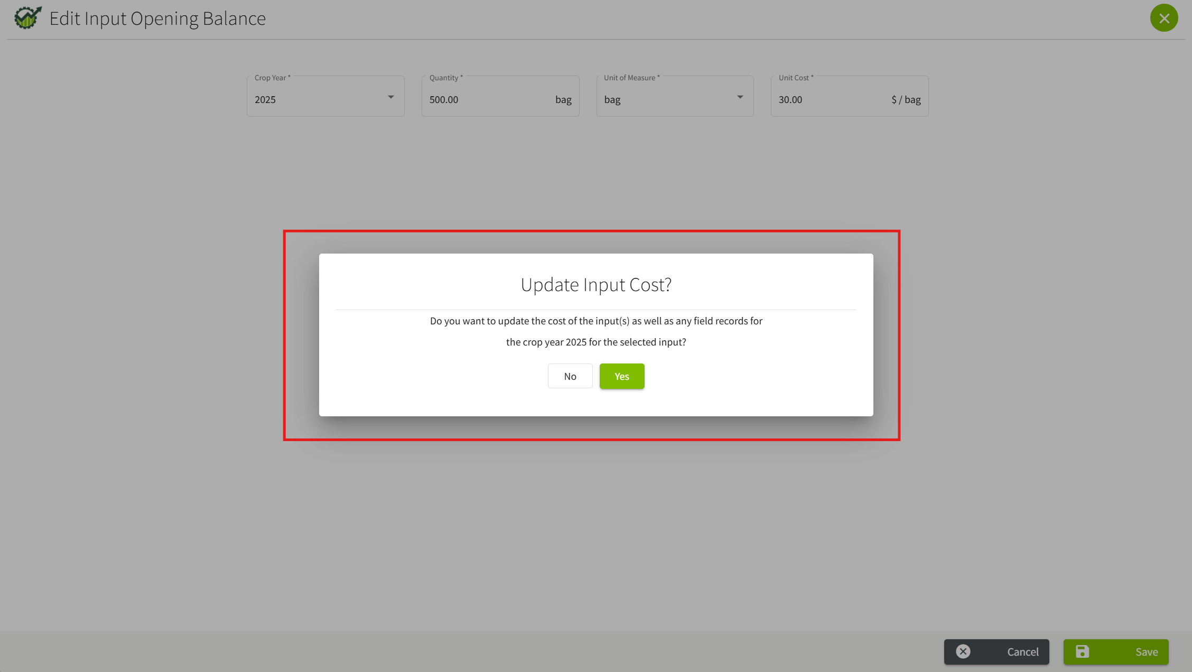Click the $ / bag suffix in Unit Cost
Viewport: 1192px width, 672px height.
click(x=906, y=99)
